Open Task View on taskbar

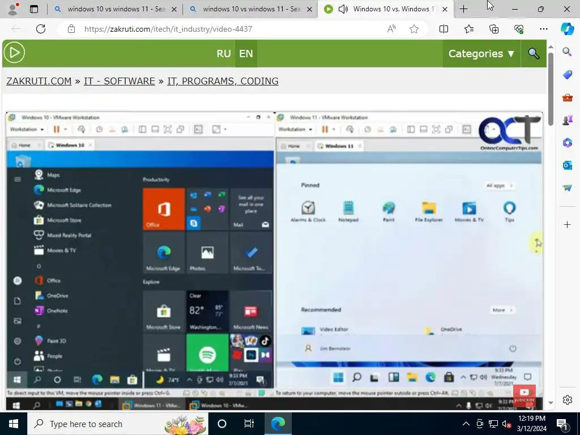tap(249, 424)
